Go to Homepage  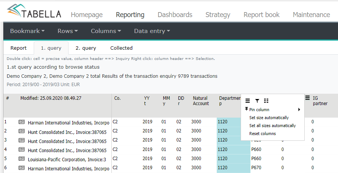tap(87, 15)
